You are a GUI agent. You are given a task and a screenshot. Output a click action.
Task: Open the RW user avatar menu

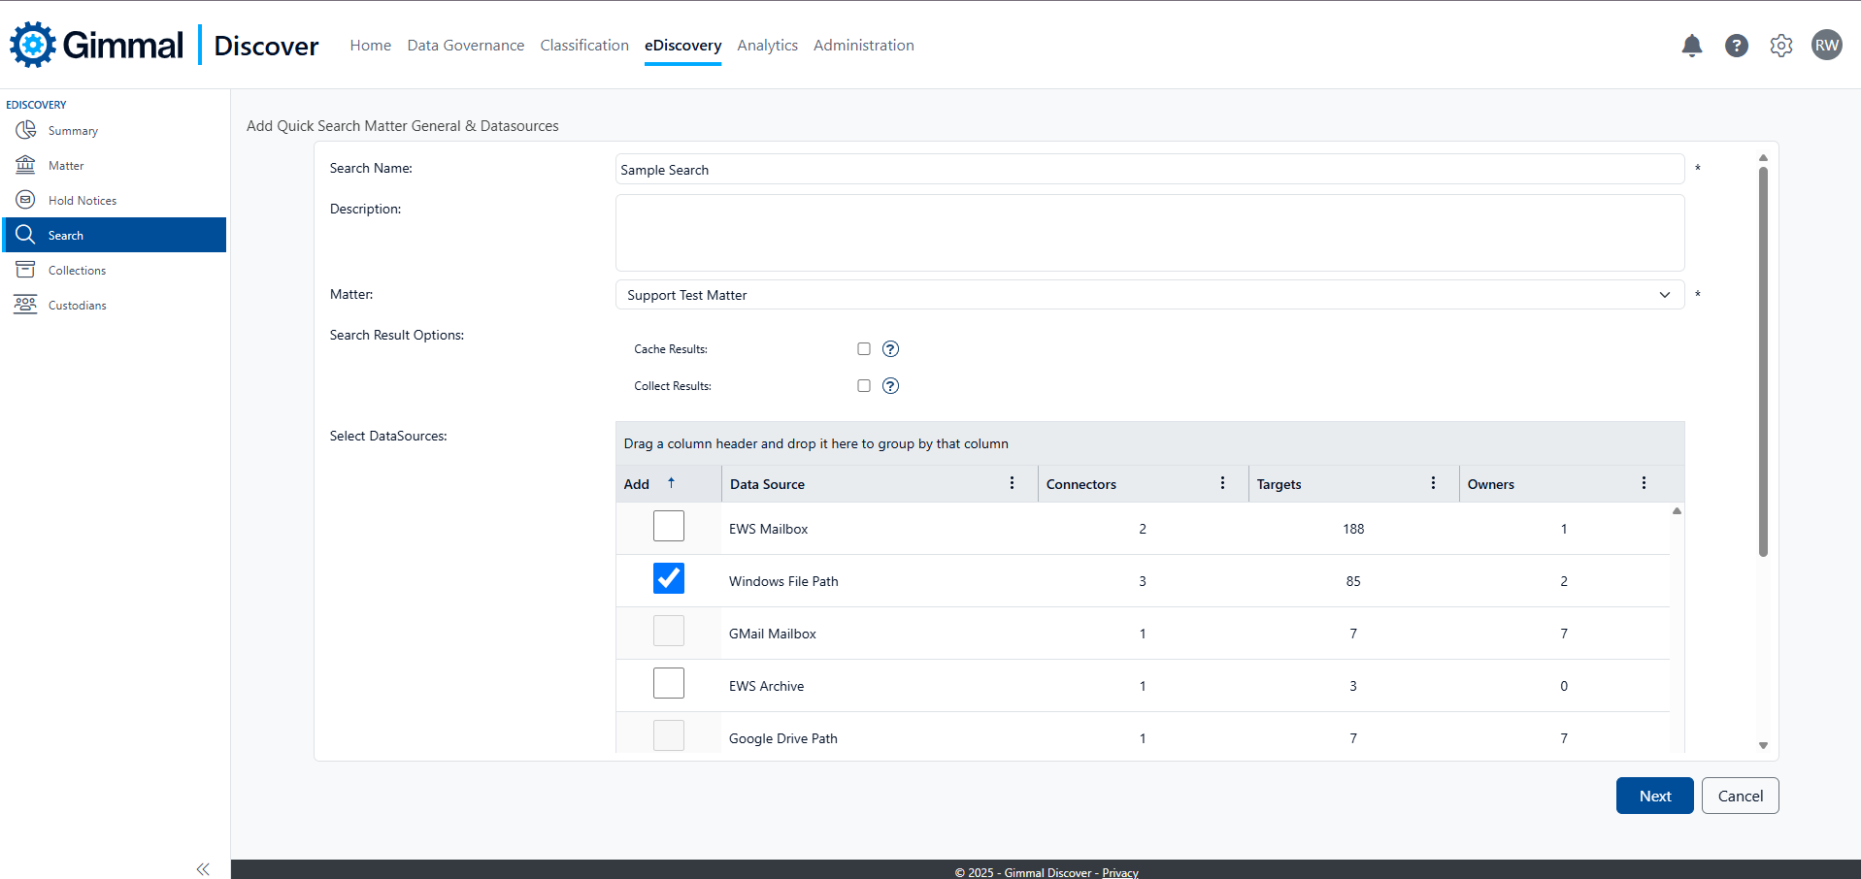pos(1826,46)
